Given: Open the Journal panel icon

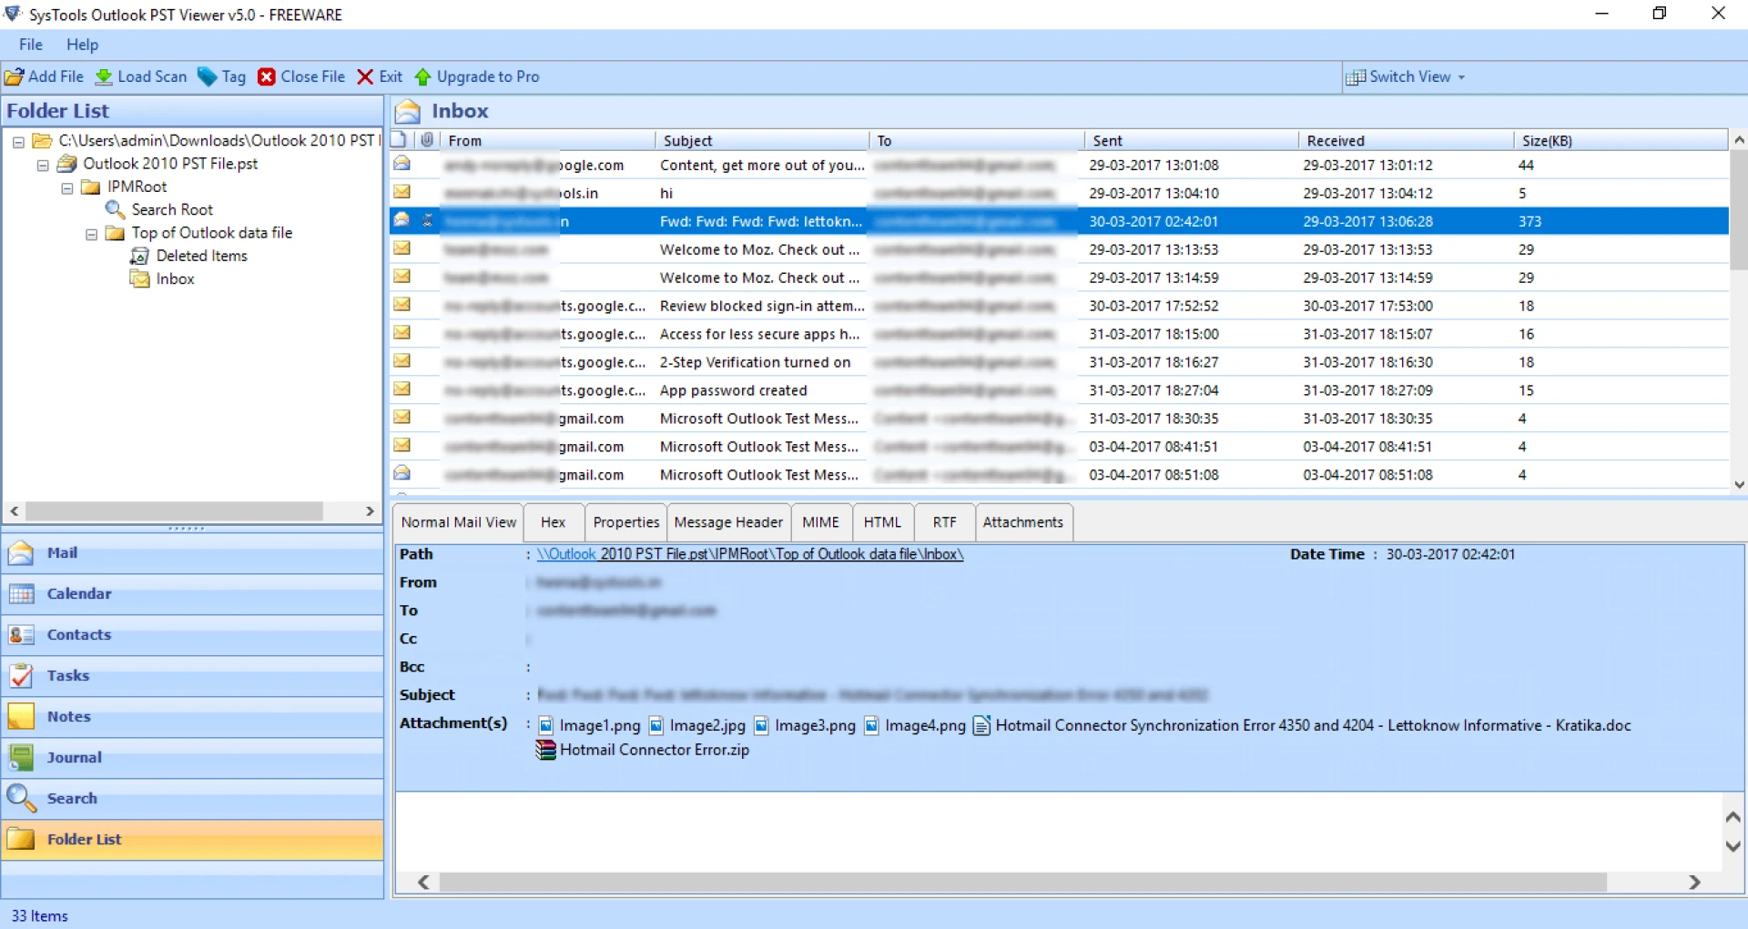Looking at the screenshot, I should click(x=21, y=756).
